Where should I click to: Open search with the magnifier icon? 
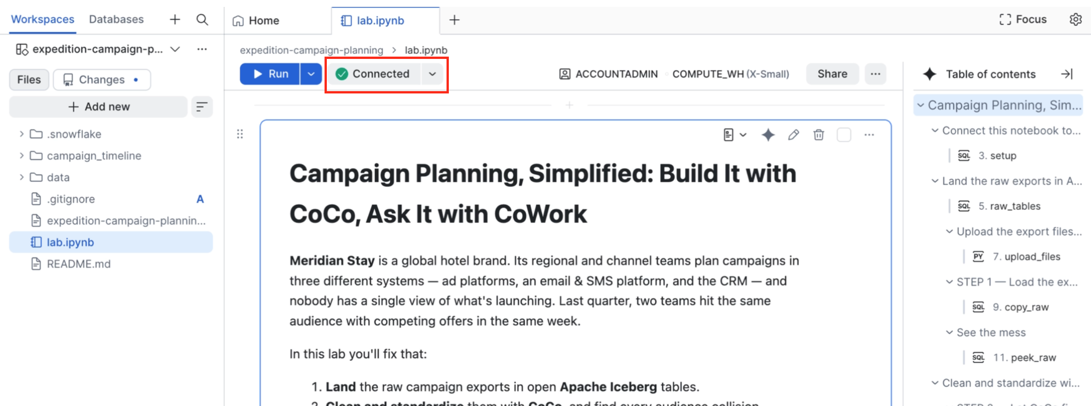(202, 19)
